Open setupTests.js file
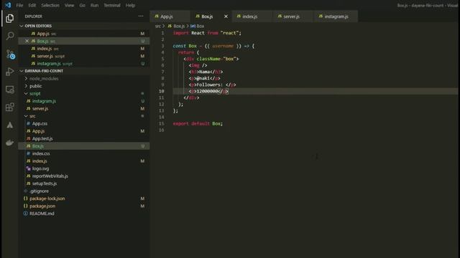The width and height of the screenshot is (460, 258). coord(84,183)
